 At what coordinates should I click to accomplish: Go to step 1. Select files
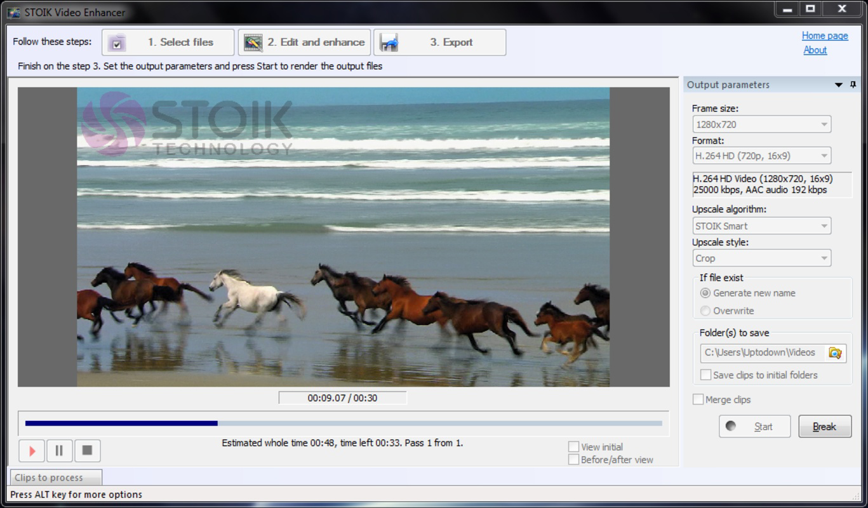tap(168, 43)
